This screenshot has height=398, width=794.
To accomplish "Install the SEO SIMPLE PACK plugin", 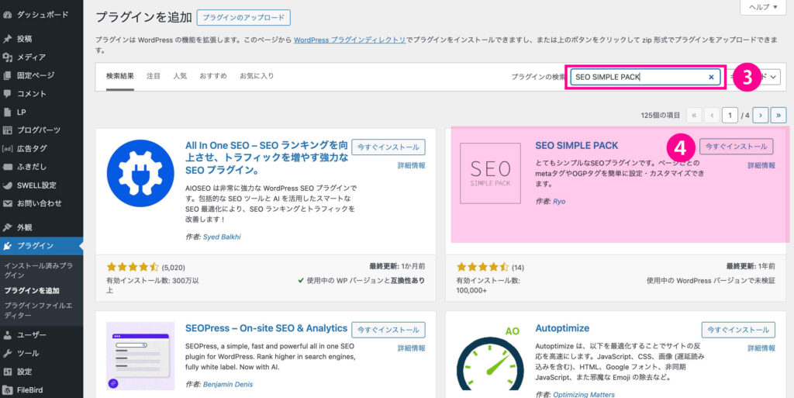I will click(x=736, y=147).
